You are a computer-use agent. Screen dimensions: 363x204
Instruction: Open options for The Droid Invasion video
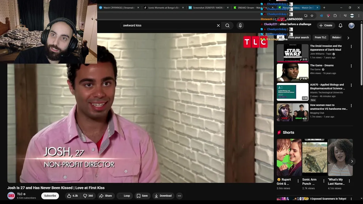(x=351, y=46)
